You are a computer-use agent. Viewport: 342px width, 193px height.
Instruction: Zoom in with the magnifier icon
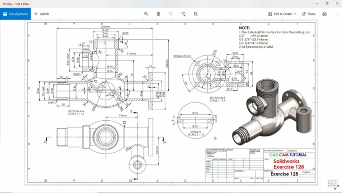tap(146, 14)
